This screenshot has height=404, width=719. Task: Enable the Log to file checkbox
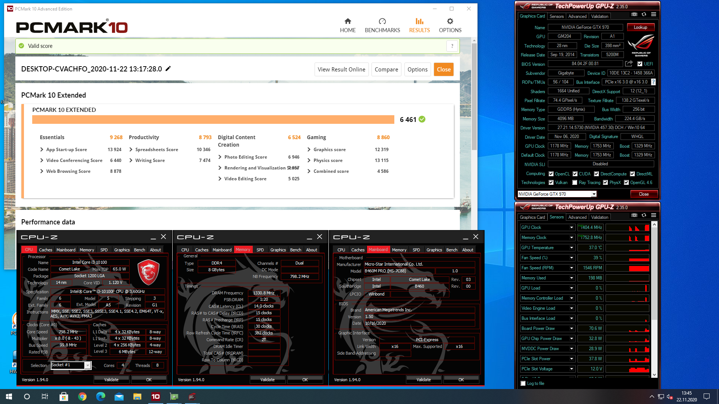(x=523, y=383)
